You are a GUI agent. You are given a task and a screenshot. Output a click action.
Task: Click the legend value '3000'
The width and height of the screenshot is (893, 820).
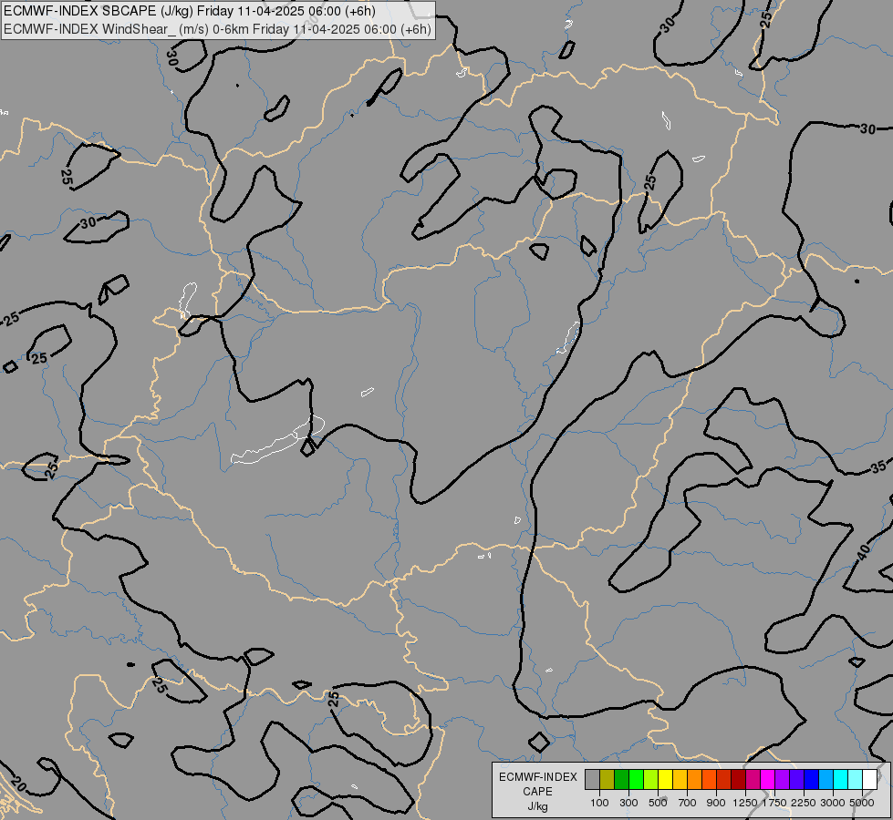tap(833, 803)
